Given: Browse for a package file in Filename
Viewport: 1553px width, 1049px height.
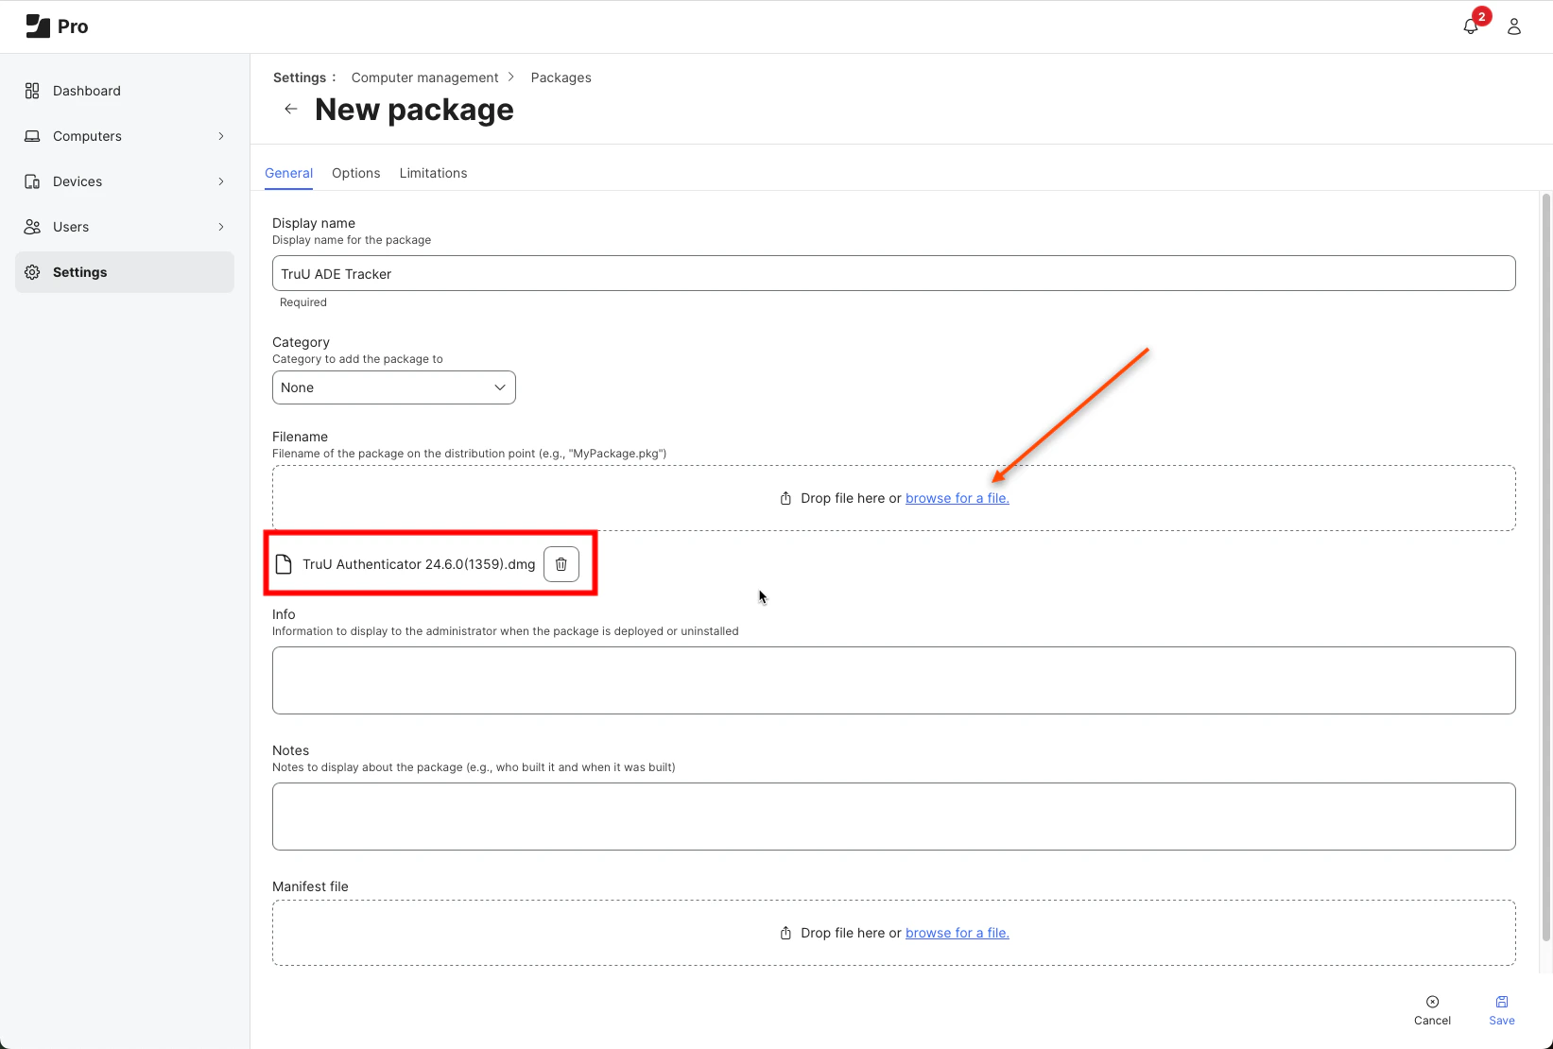Looking at the screenshot, I should 958,498.
